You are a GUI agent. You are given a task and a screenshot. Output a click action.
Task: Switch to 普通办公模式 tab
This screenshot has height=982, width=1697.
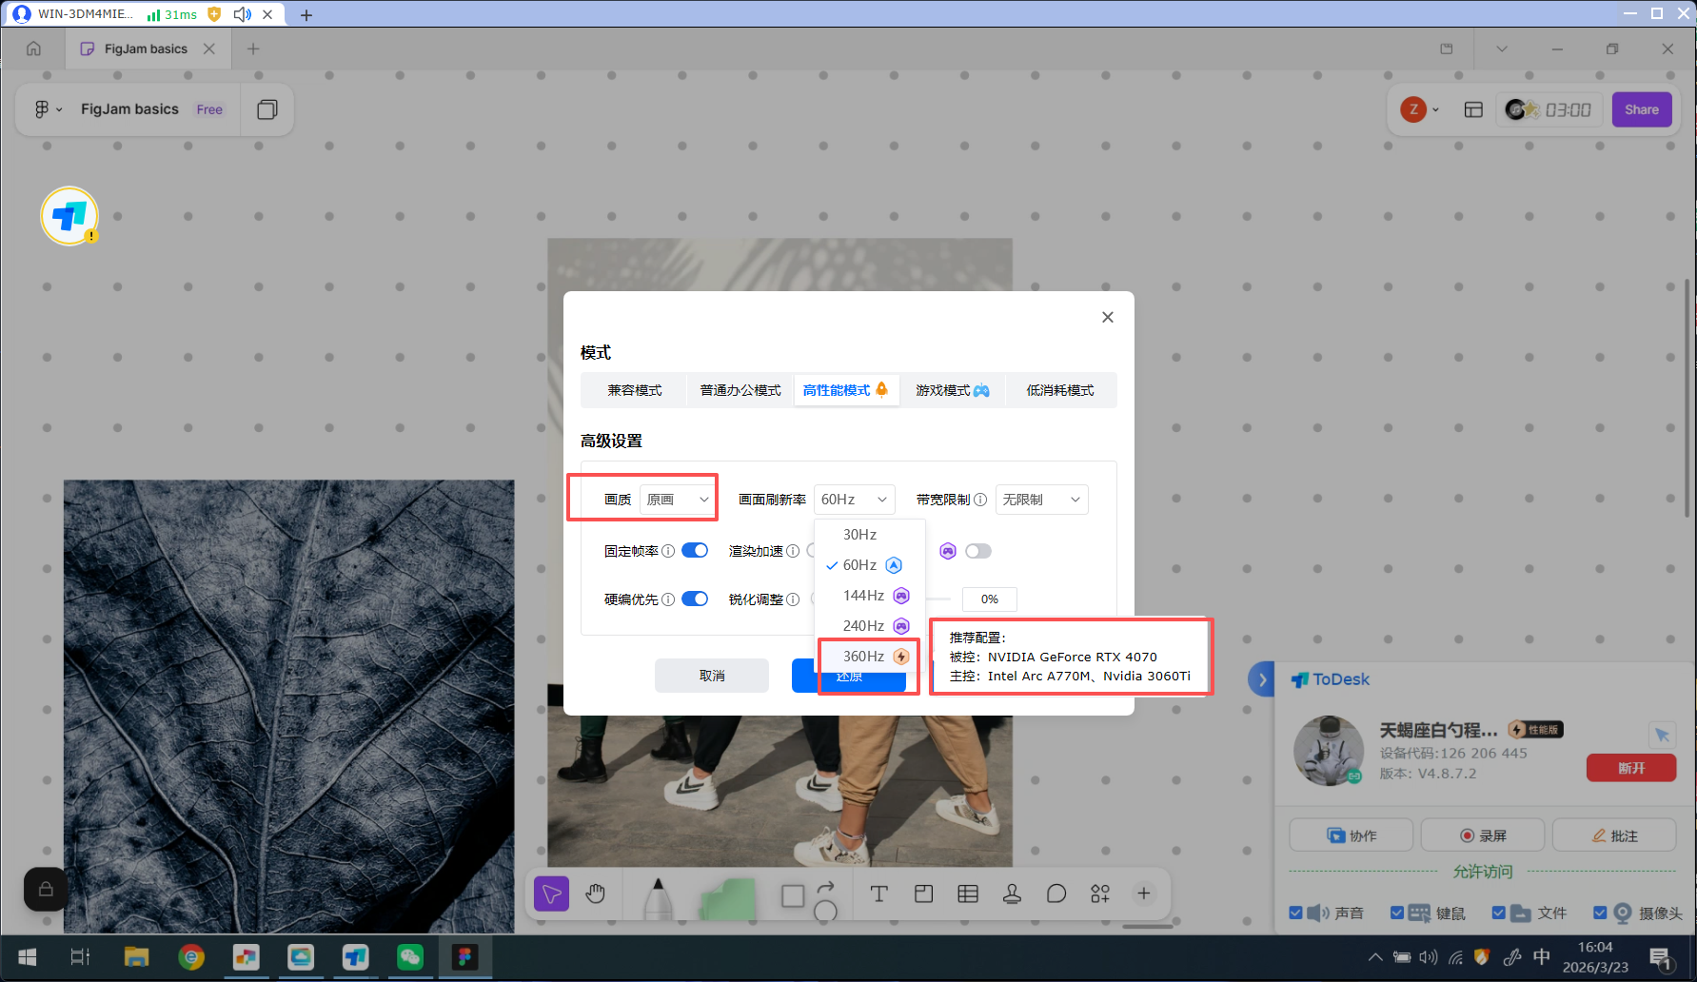point(740,390)
